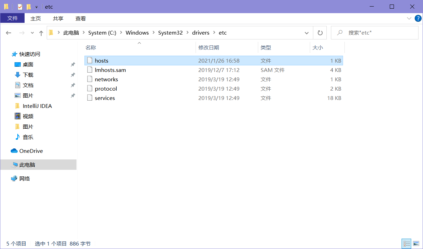Refresh the etc folder view

tap(320, 33)
